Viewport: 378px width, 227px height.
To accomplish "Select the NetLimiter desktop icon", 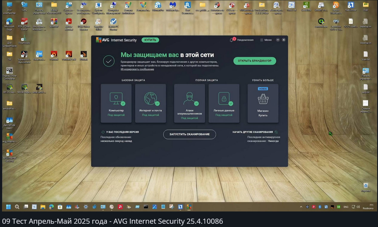I will pos(351,7).
